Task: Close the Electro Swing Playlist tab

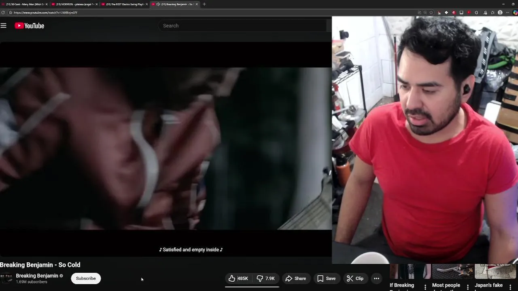Action: pyautogui.click(x=146, y=4)
